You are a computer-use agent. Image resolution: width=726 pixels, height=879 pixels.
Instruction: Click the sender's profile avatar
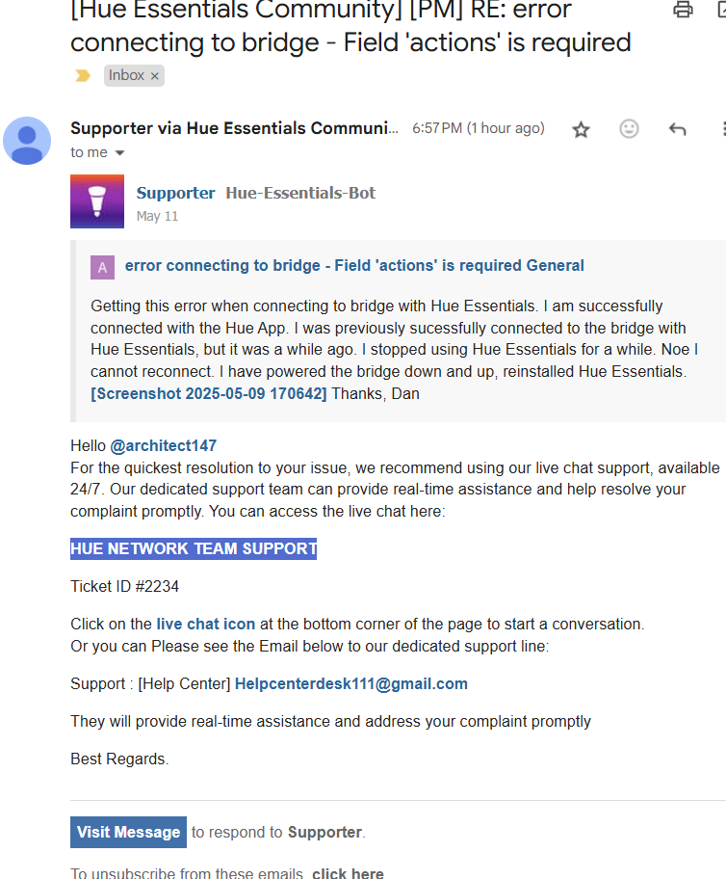point(27,141)
